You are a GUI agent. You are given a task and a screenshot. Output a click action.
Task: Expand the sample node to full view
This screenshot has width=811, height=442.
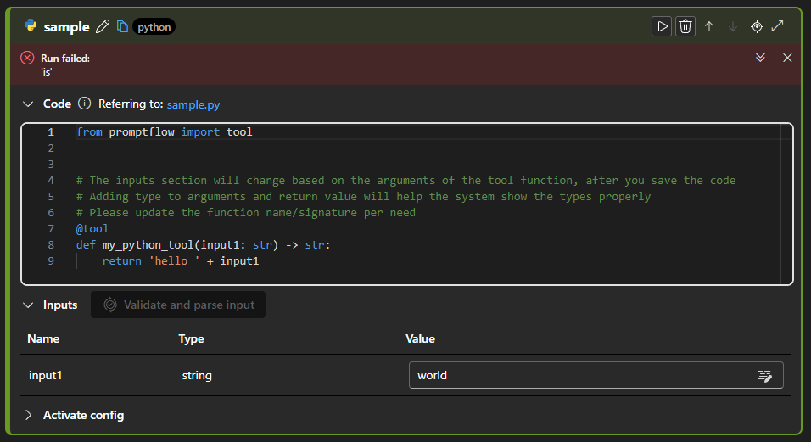point(777,25)
